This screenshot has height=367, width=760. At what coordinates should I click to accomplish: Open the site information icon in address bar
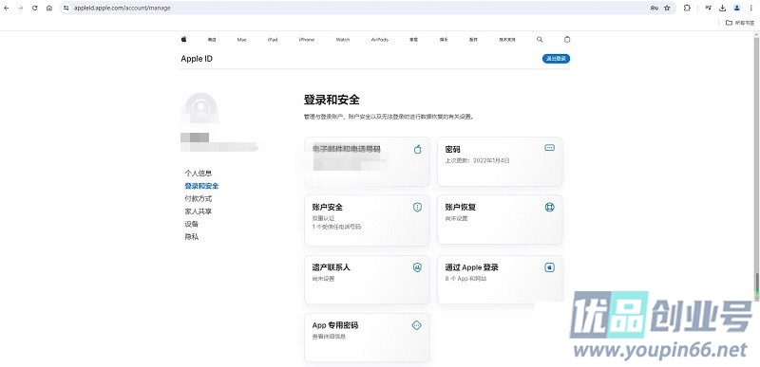point(66,8)
